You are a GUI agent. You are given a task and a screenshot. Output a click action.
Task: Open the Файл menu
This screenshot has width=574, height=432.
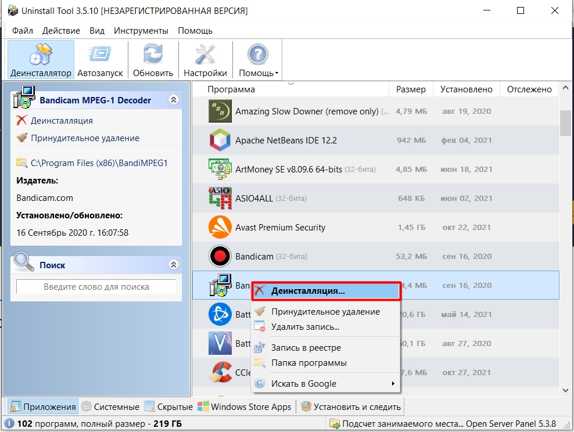click(x=23, y=31)
